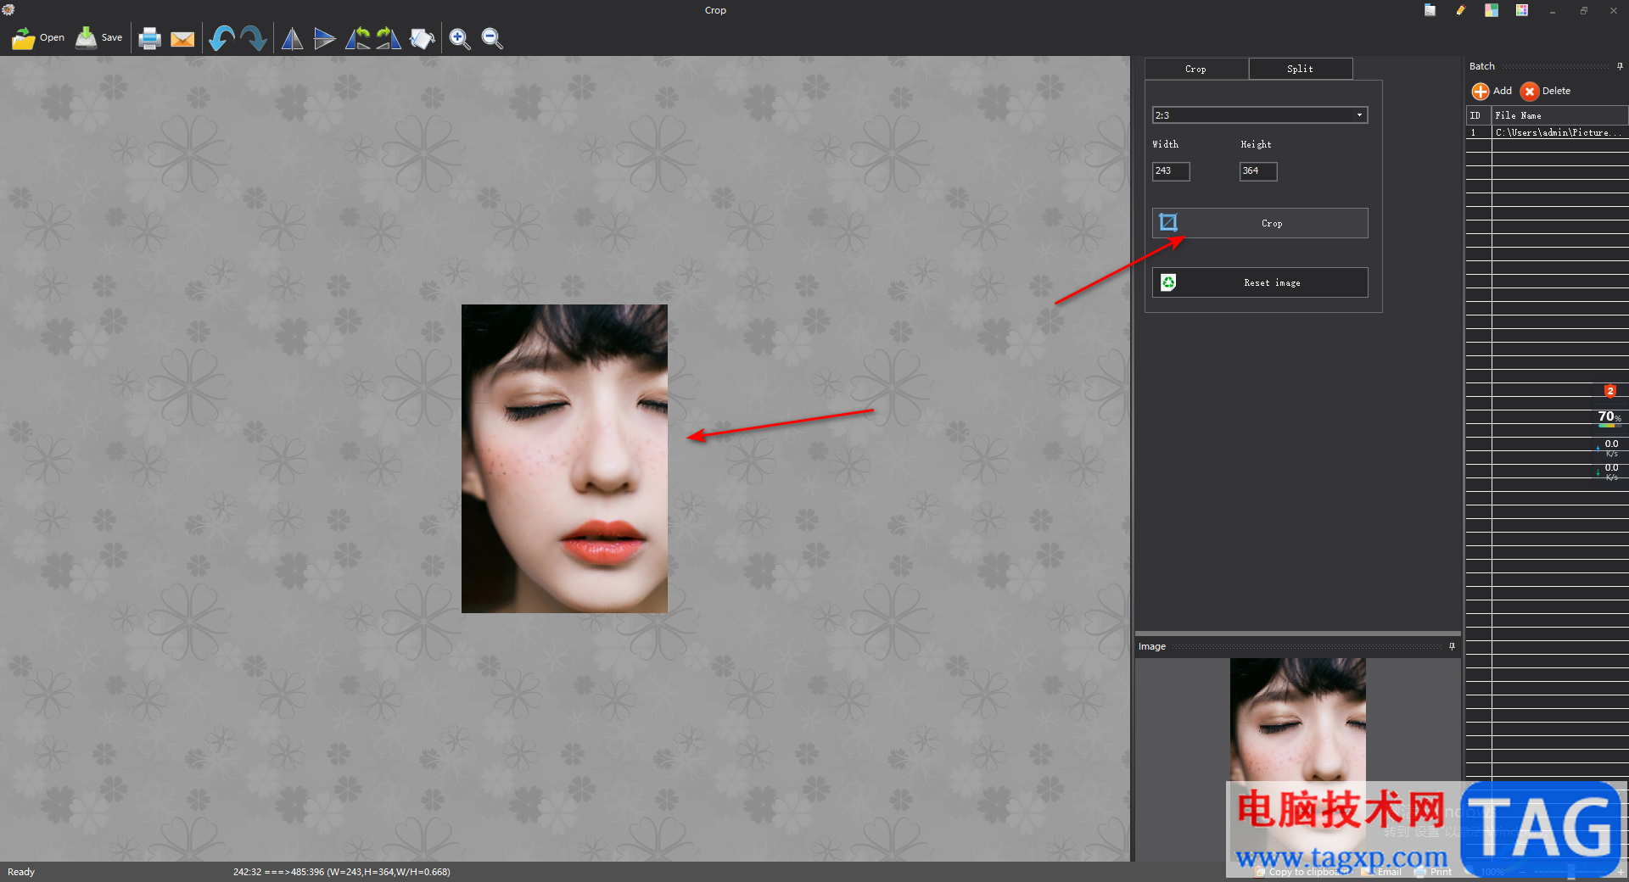Restore down the Crop window
The image size is (1629, 882).
point(1583,10)
